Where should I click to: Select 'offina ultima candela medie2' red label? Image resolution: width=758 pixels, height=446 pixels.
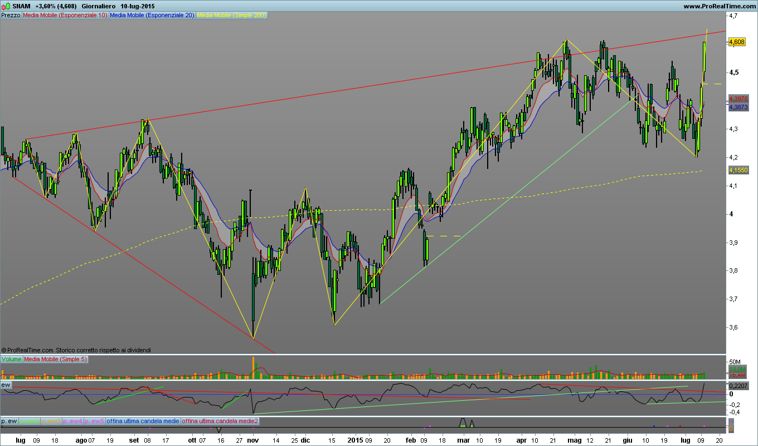click(220, 421)
